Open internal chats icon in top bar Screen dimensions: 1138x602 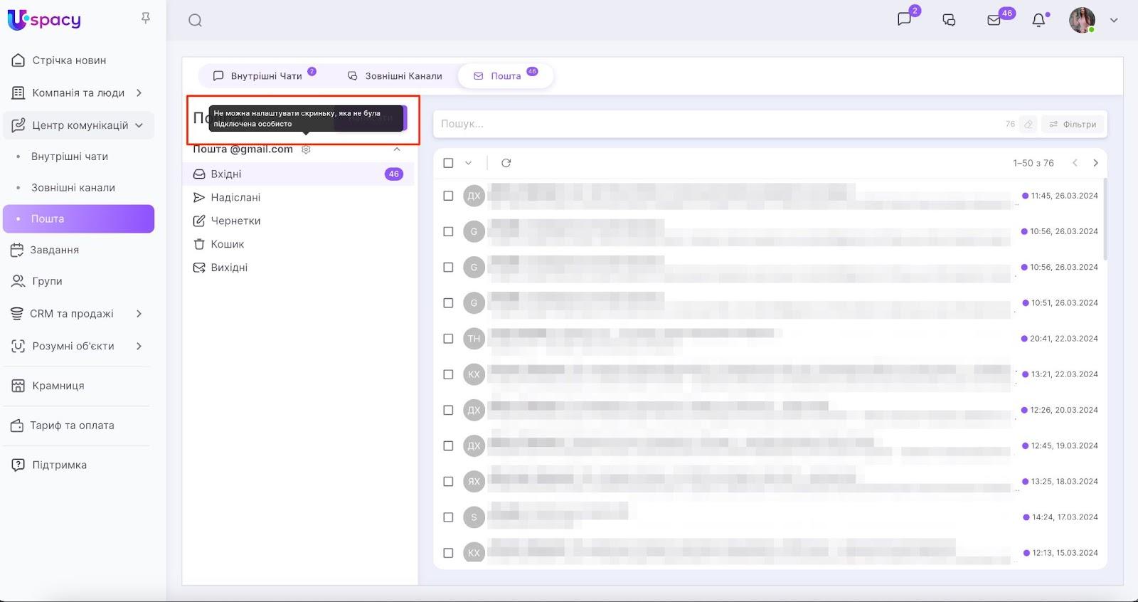904,19
